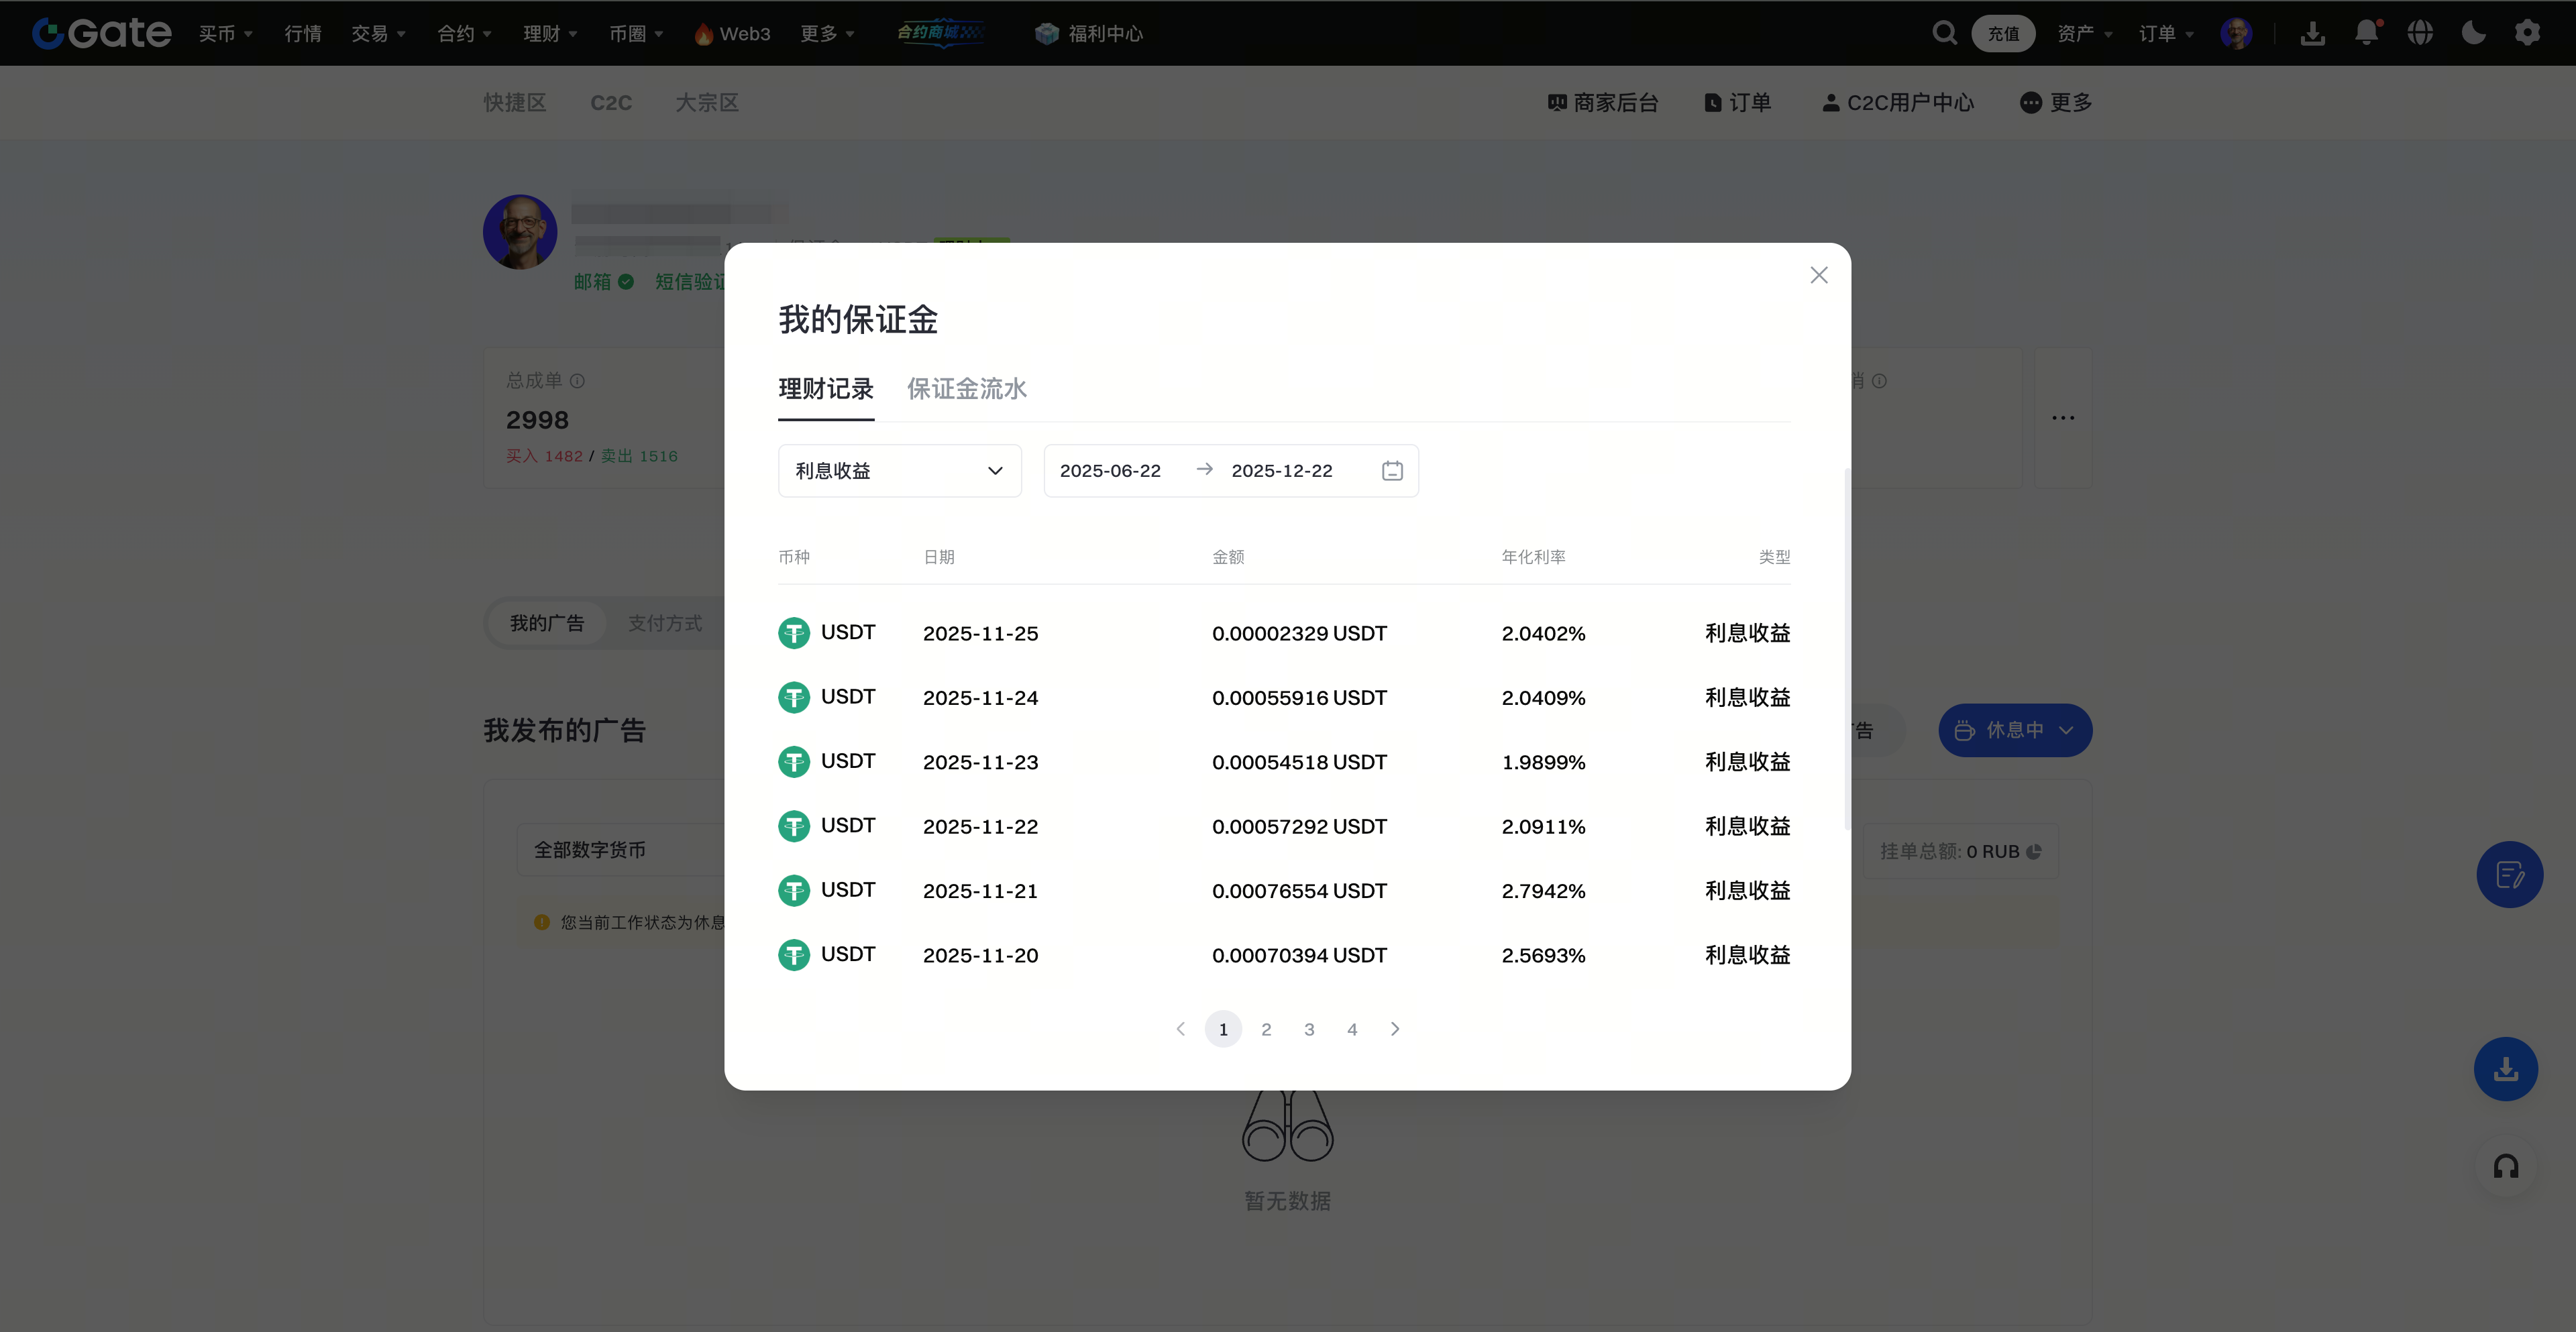Close the 我的保证金 dialog

point(1818,275)
